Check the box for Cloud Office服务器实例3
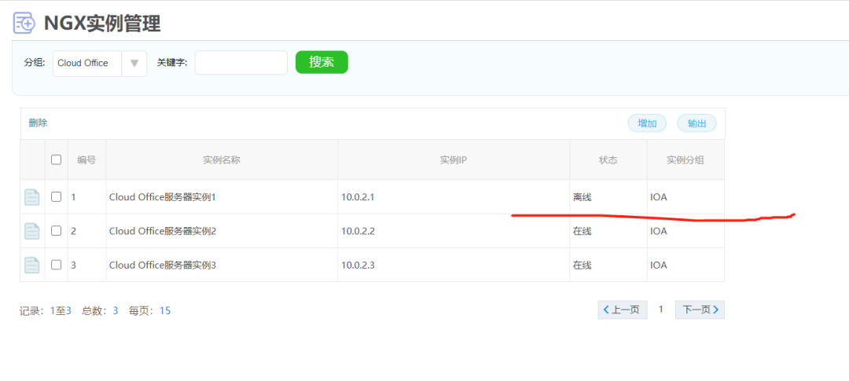This screenshot has height=381, width=849. pos(57,266)
